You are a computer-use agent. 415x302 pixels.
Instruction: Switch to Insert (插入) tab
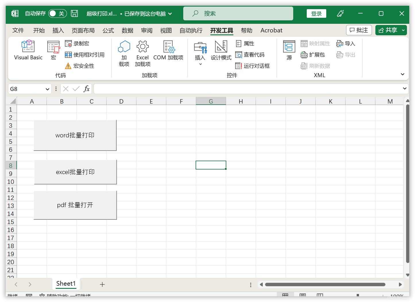tap(58, 30)
